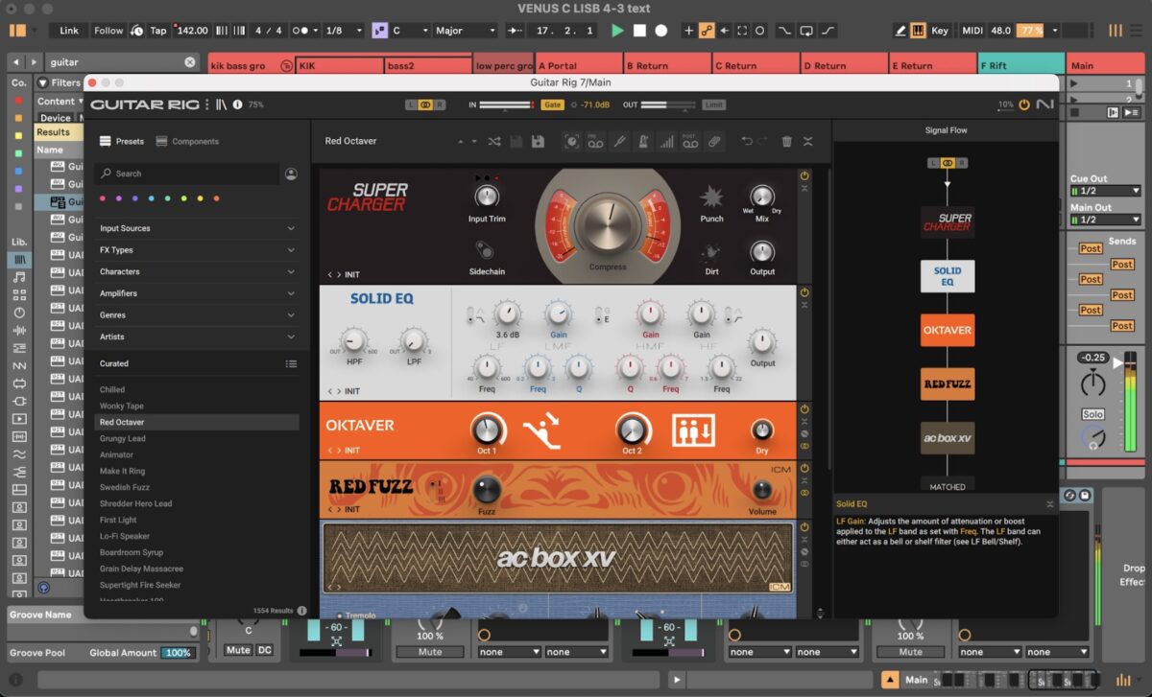1152x697 pixels.
Task: Collapse all rack modules icon
Action: [807, 141]
